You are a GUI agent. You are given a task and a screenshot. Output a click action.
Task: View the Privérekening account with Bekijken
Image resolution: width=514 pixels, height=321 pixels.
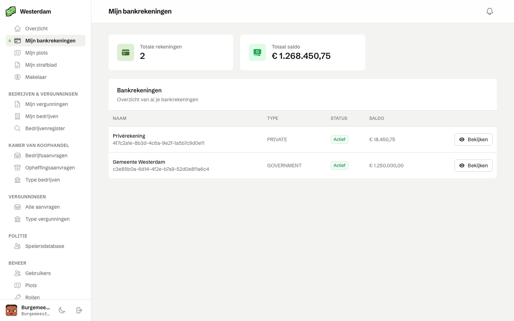[473, 139]
